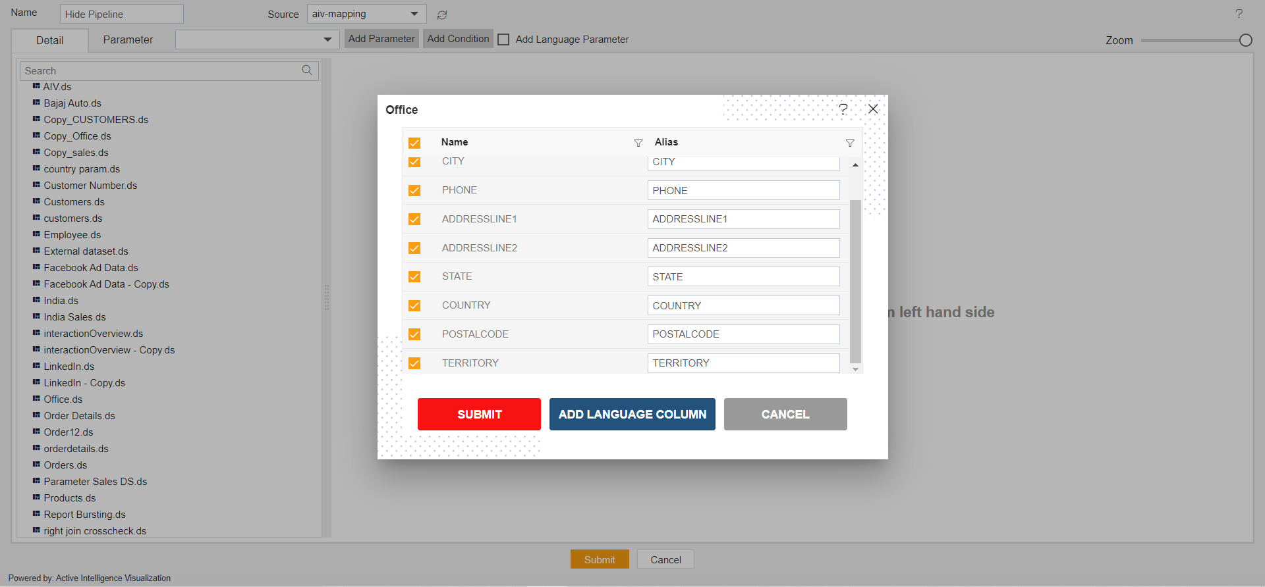Click the gray CANCEL button in the dialog
1265x587 pixels.
pyautogui.click(x=785, y=414)
